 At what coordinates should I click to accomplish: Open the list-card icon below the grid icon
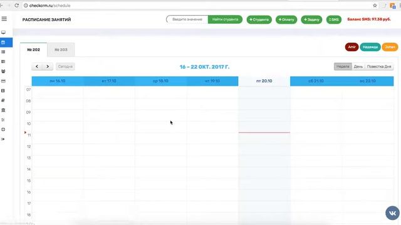click(x=3, y=62)
